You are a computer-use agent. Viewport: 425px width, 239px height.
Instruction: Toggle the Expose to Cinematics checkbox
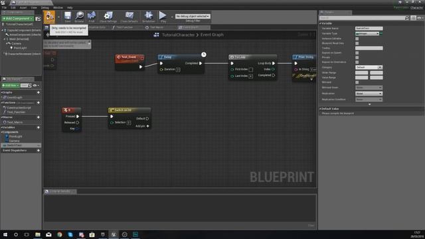click(357, 62)
